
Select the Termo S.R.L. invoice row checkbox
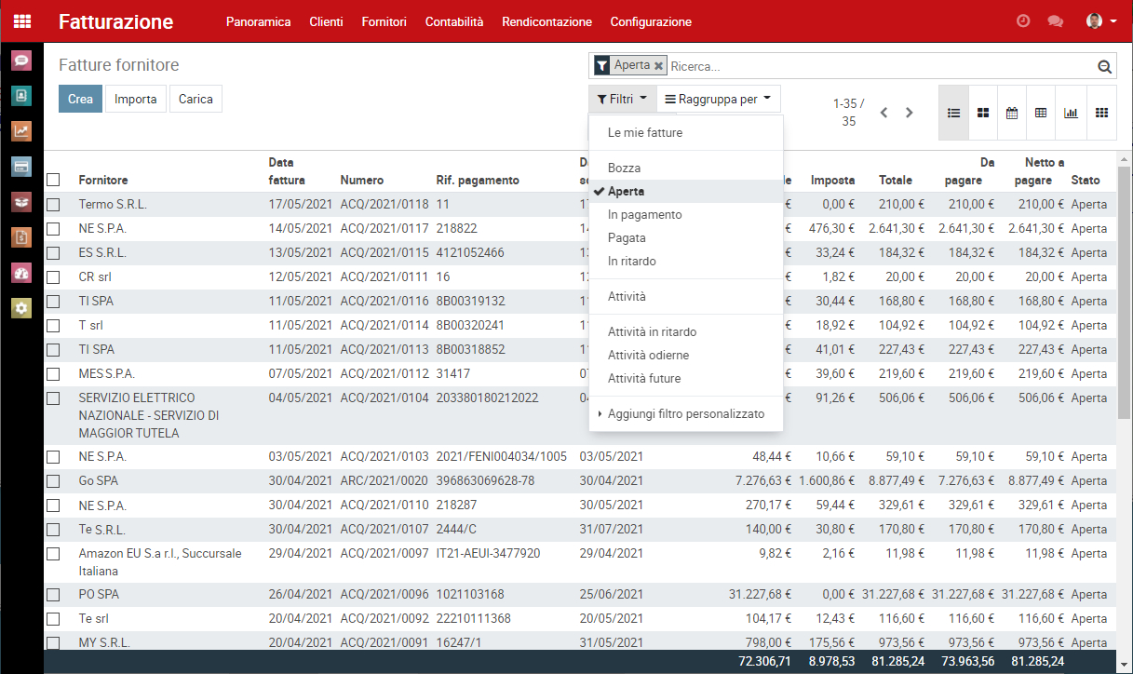[54, 205]
